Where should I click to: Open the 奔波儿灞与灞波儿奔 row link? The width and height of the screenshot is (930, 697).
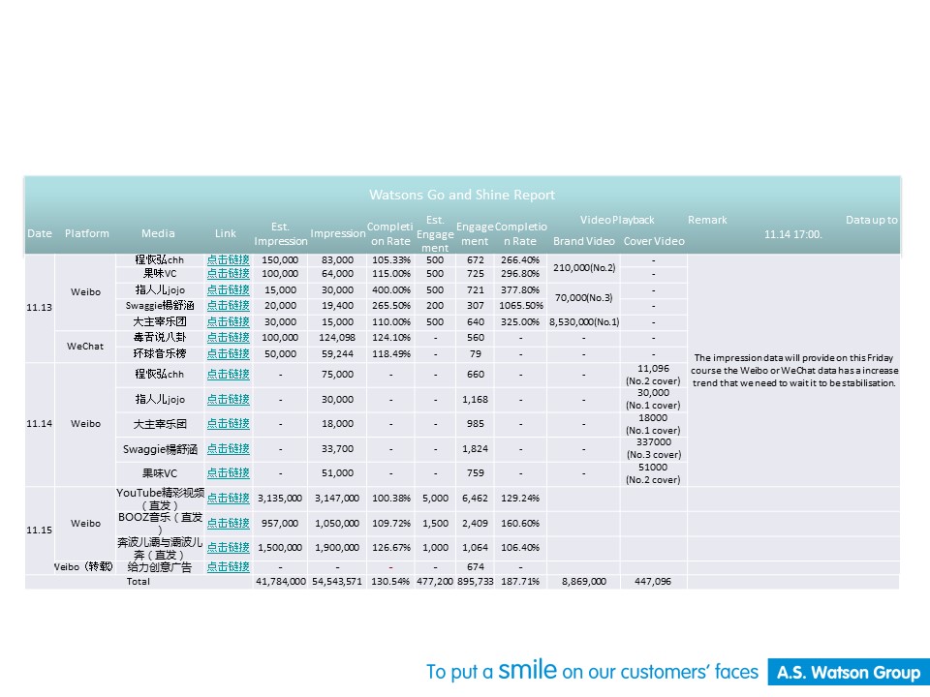click(x=228, y=548)
